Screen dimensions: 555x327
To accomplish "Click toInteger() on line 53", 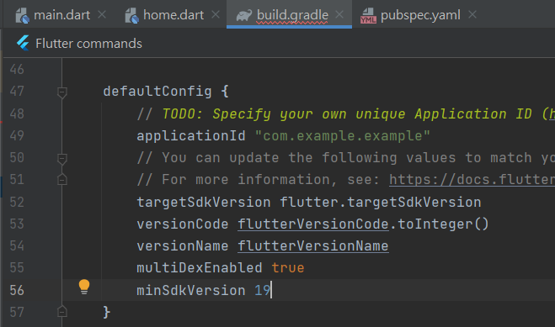I will (x=443, y=224).
